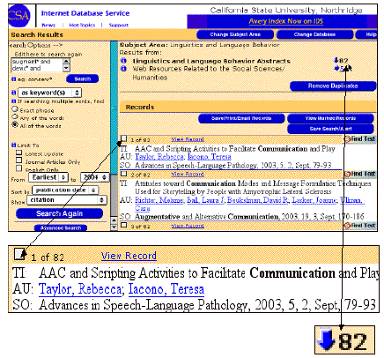Open the Support menu link
This screenshot has height=358, width=384.
(x=119, y=26)
